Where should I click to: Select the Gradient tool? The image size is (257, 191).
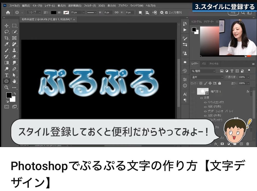click(x=7, y=63)
